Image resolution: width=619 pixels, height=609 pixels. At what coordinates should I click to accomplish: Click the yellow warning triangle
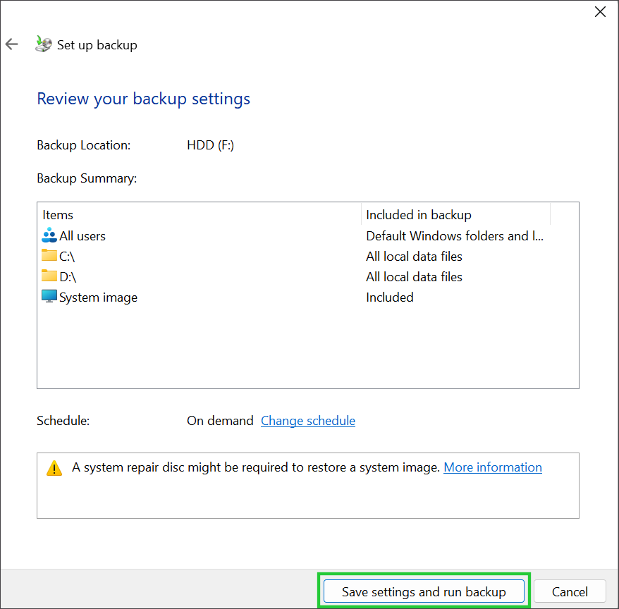54,467
